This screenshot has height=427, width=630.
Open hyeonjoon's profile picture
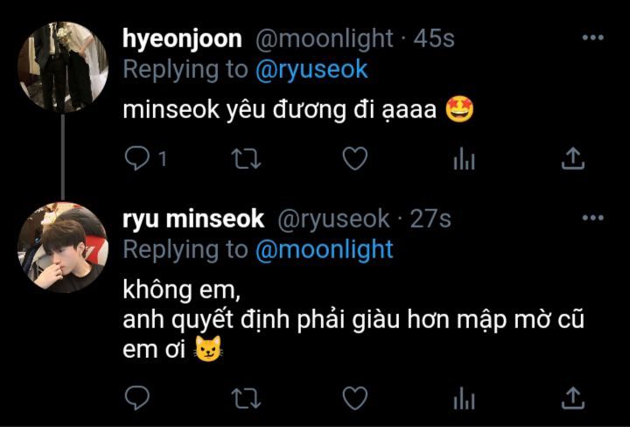pos(63,66)
